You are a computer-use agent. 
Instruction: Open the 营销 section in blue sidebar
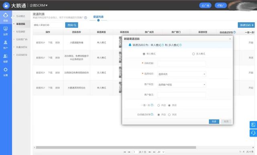[x=6, y=17]
